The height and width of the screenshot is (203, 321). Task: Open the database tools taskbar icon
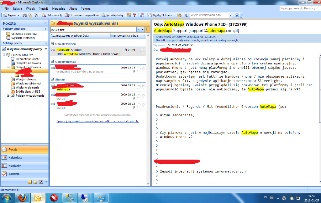(x=70, y=198)
